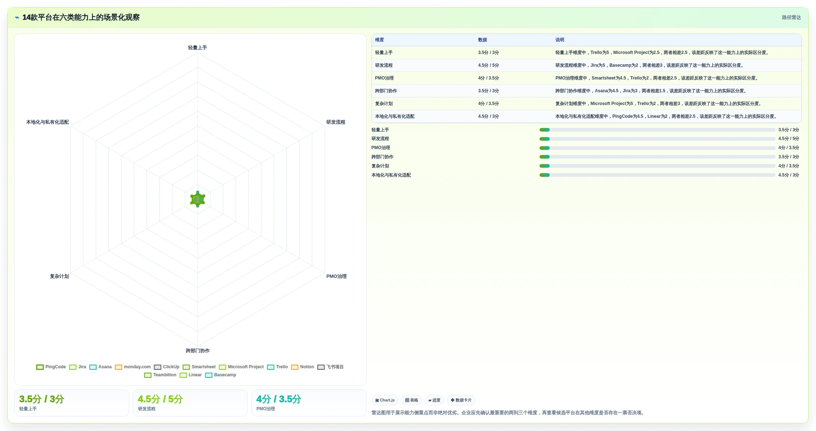
Task: Click the 轻量上手 progress bar
Action: pos(657,130)
